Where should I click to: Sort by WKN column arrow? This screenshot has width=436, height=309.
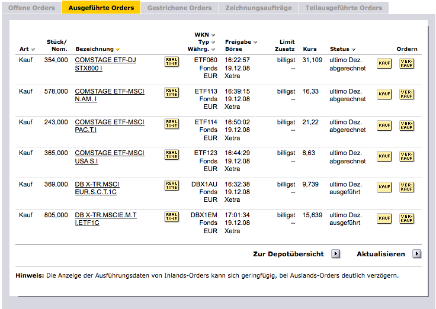(x=213, y=36)
